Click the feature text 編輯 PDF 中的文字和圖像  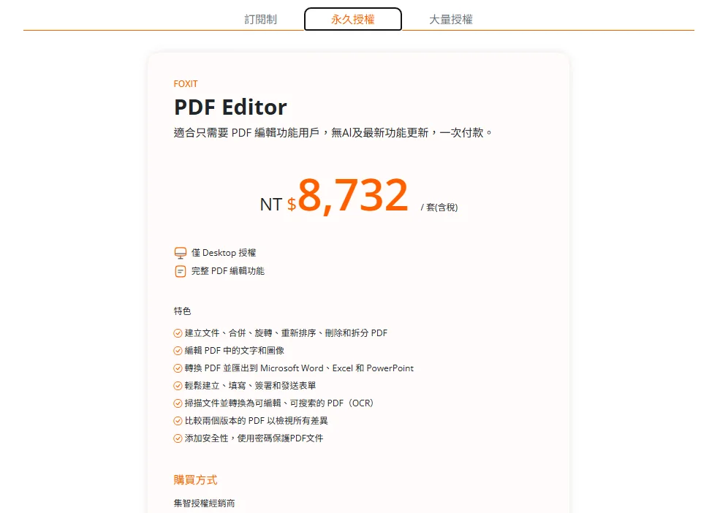click(x=234, y=351)
